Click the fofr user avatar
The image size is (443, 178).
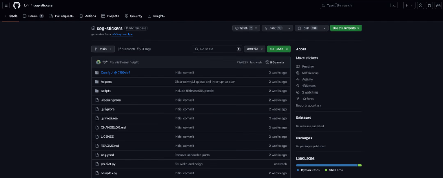[98, 62]
